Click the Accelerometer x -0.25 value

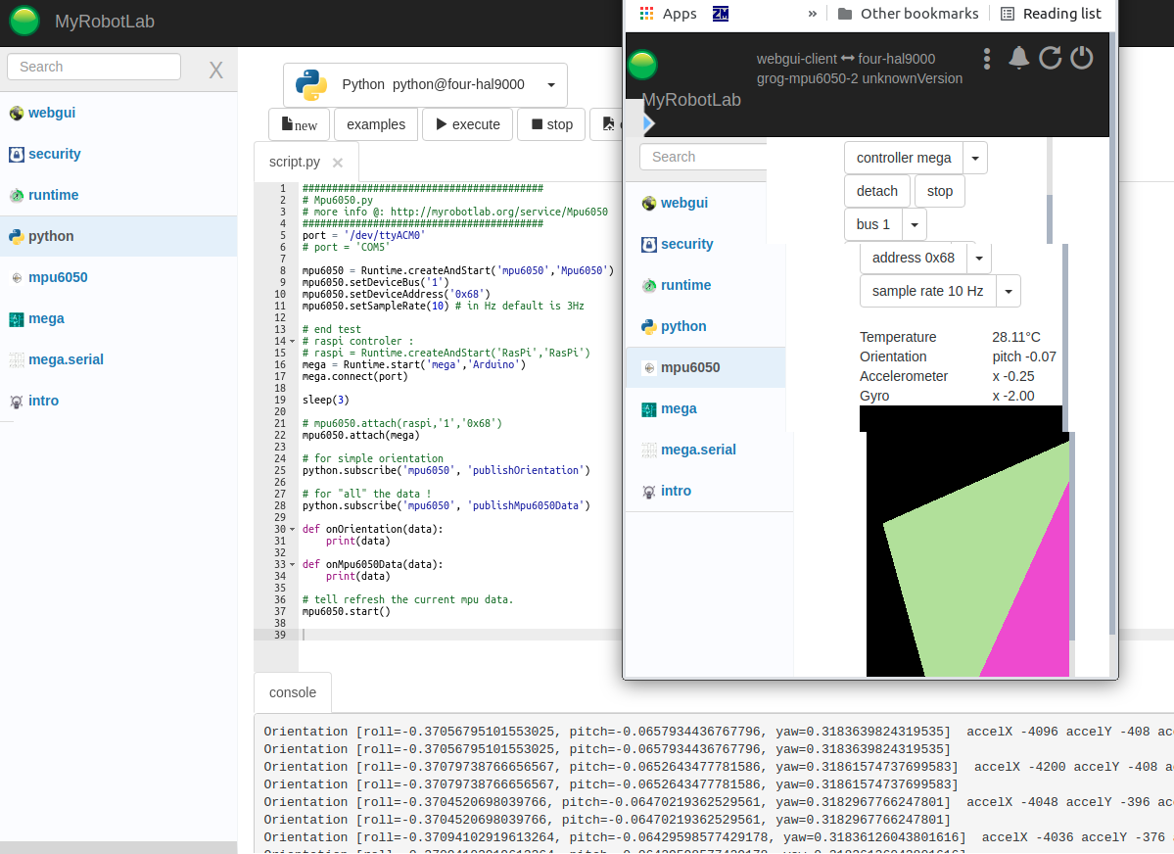(x=1013, y=376)
